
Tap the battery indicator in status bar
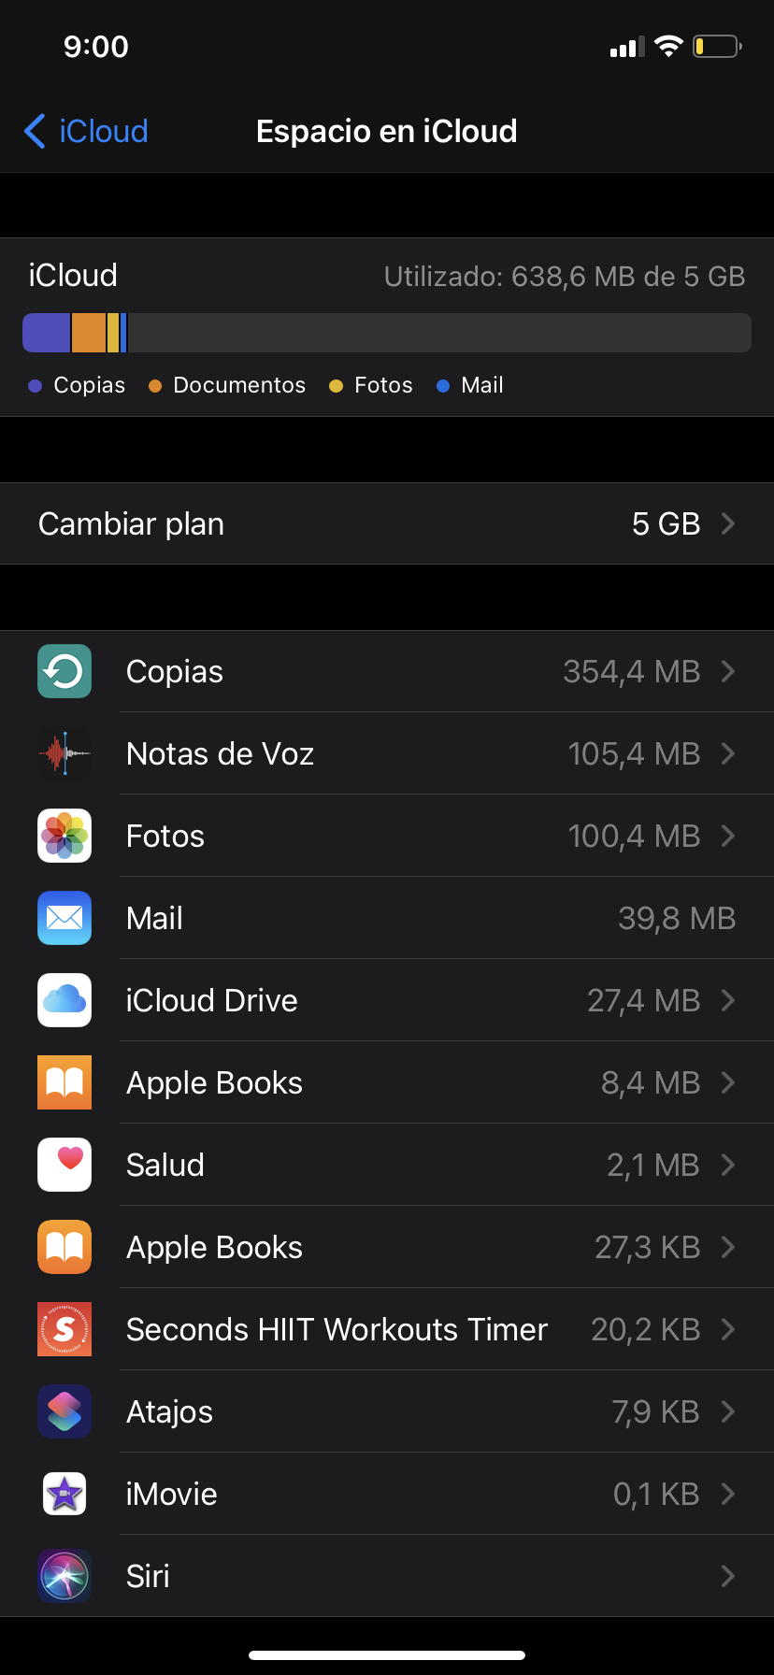click(716, 47)
